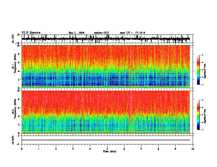Click the ch.3 flat voltage line

[106, 140]
